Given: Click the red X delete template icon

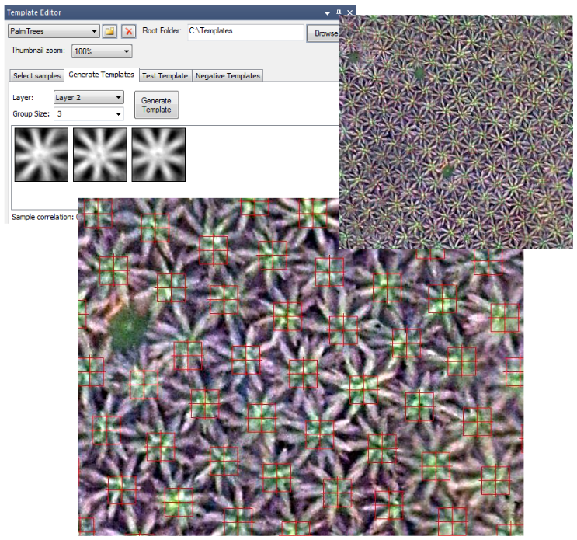Looking at the screenshot, I should [x=129, y=31].
